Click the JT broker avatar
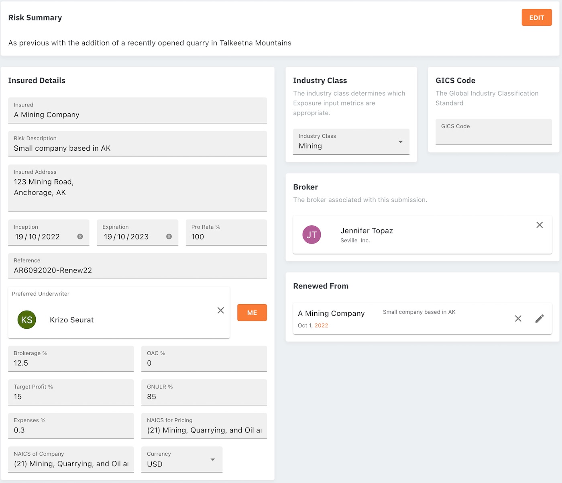Screen dimensions: 562x483 [x=312, y=235]
